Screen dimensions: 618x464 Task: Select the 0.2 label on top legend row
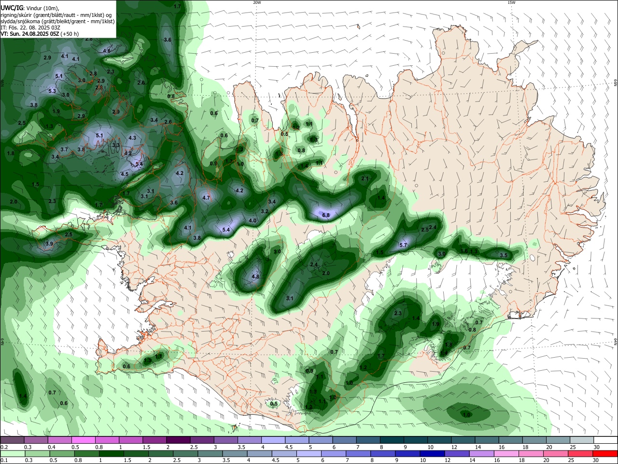3,447
